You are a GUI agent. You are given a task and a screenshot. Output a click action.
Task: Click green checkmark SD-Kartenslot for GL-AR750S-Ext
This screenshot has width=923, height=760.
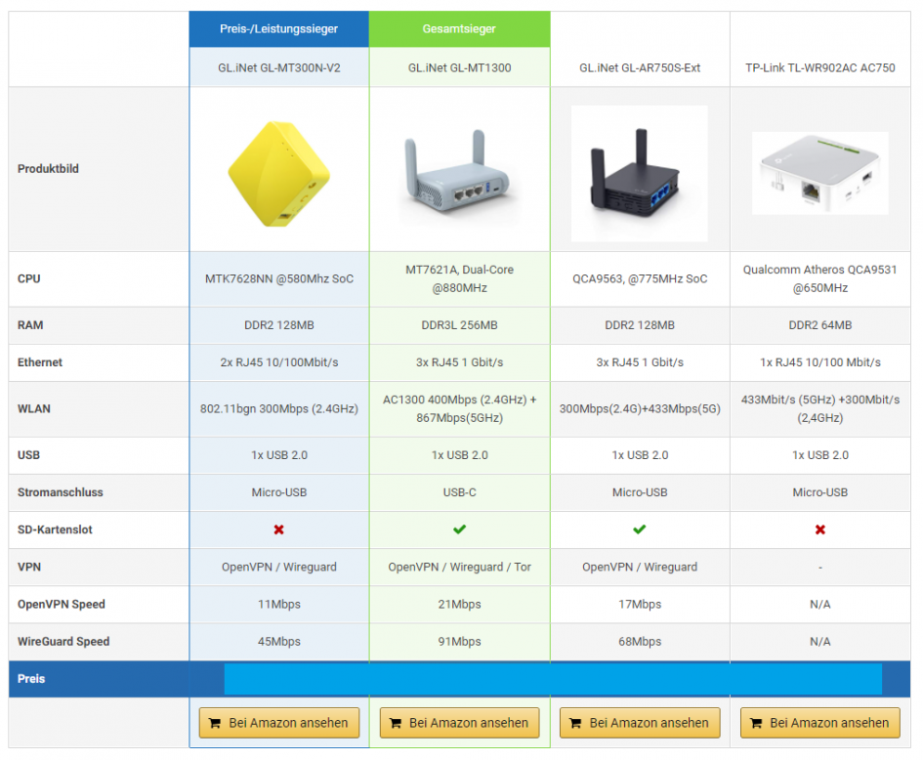pos(639,529)
